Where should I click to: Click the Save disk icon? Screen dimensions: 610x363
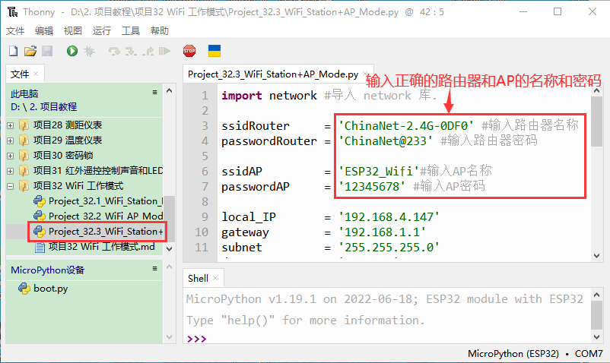pos(46,51)
